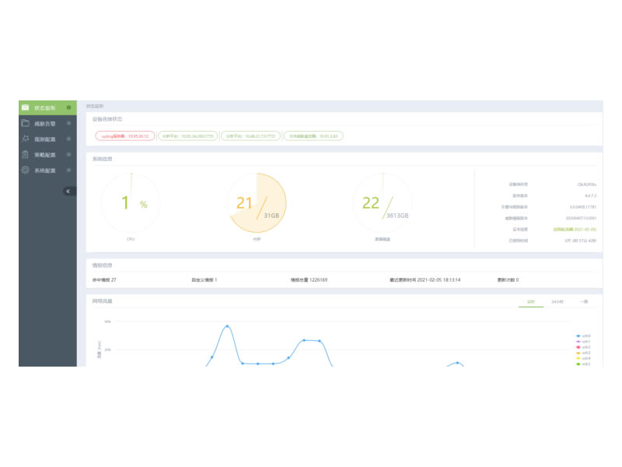Click the 规则配置 pin icon
This screenshot has height=467, width=622.
[x=25, y=139]
